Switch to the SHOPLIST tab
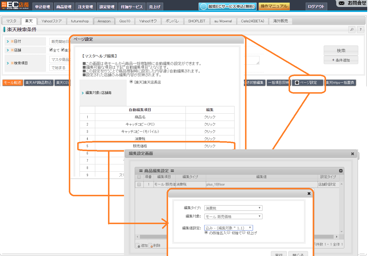The height and width of the screenshot is (256, 369). [x=197, y=21]
